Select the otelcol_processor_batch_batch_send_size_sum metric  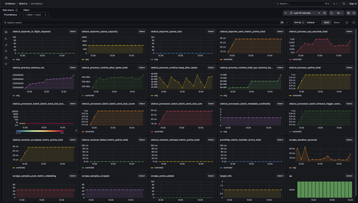211,103
